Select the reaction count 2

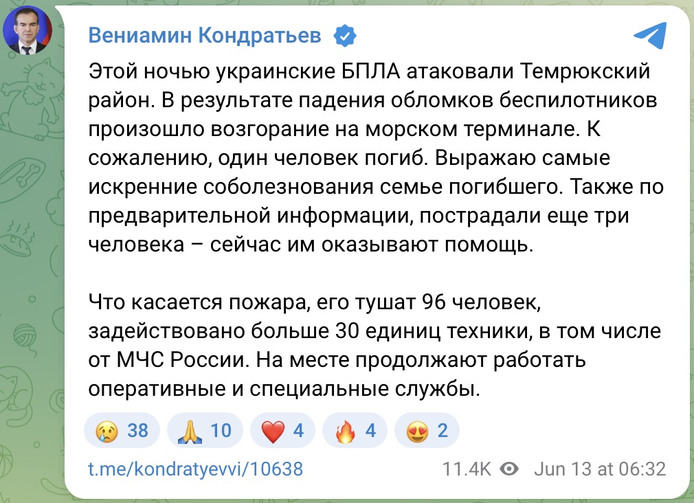coord(443,430)
